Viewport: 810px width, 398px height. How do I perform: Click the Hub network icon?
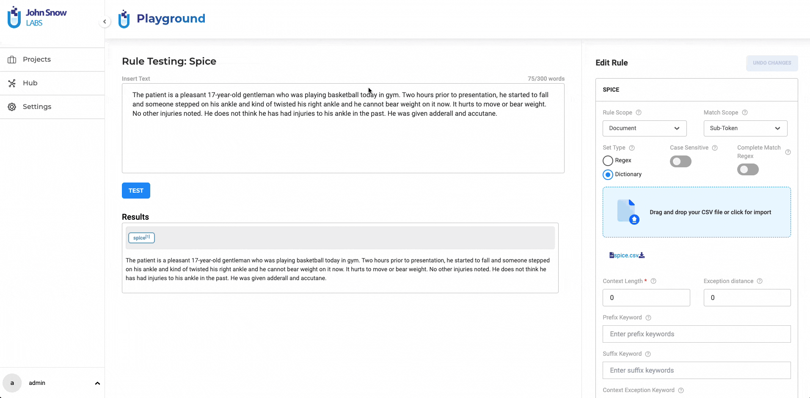click(12, 83)
